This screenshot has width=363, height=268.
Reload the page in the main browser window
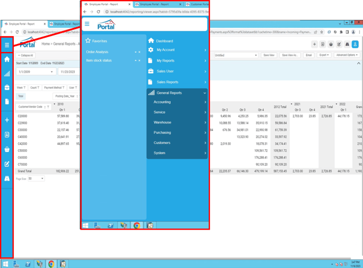click(17, 32)
